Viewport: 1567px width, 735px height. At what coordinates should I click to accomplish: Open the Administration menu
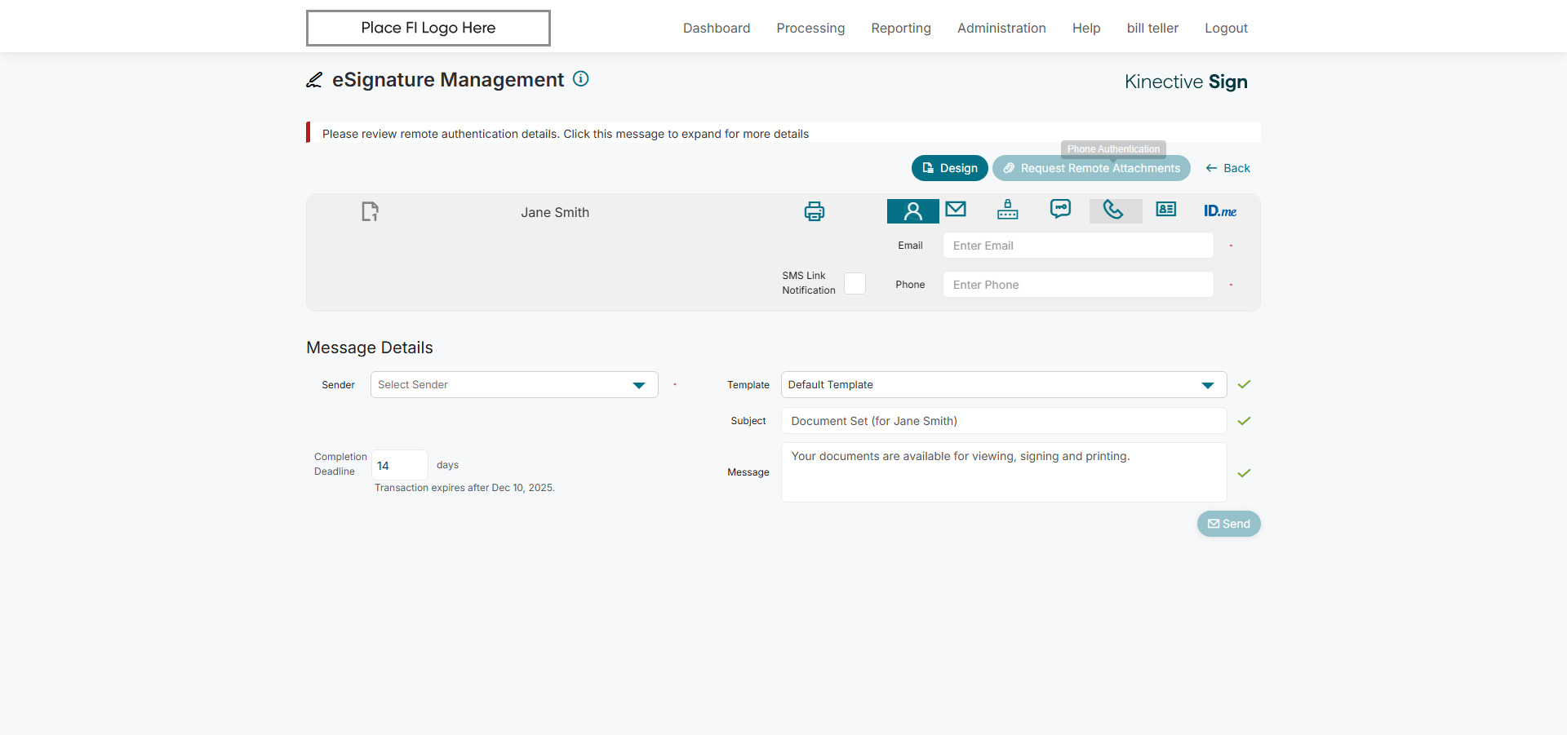coord(1001,28)
